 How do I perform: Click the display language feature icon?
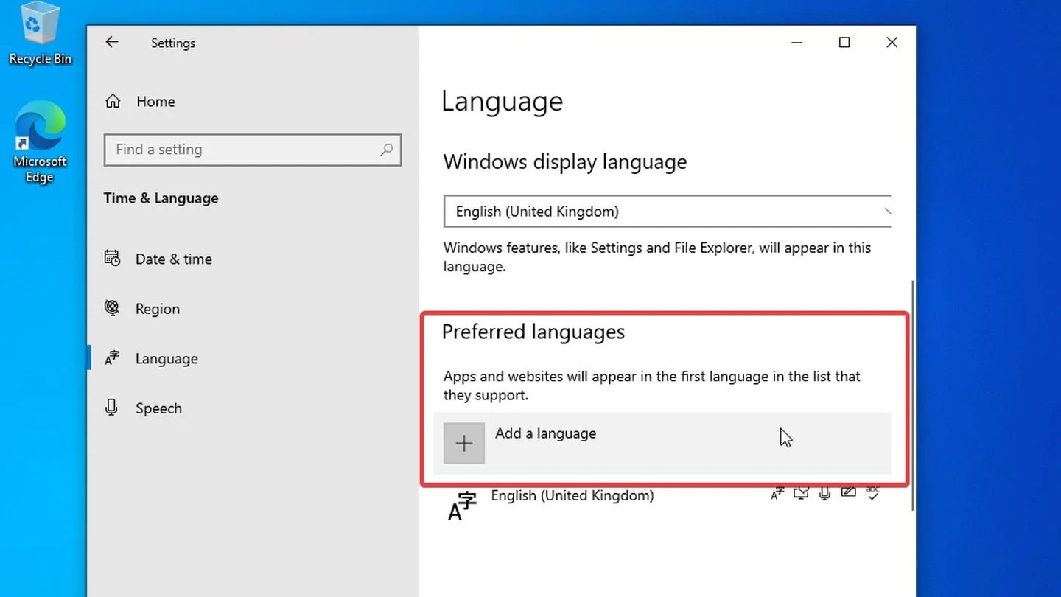pyautogui.click(x=777, y=494)
